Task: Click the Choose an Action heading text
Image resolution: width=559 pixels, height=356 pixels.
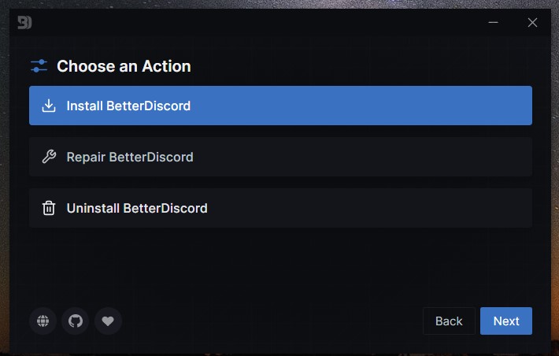Action: coord(124,66)
